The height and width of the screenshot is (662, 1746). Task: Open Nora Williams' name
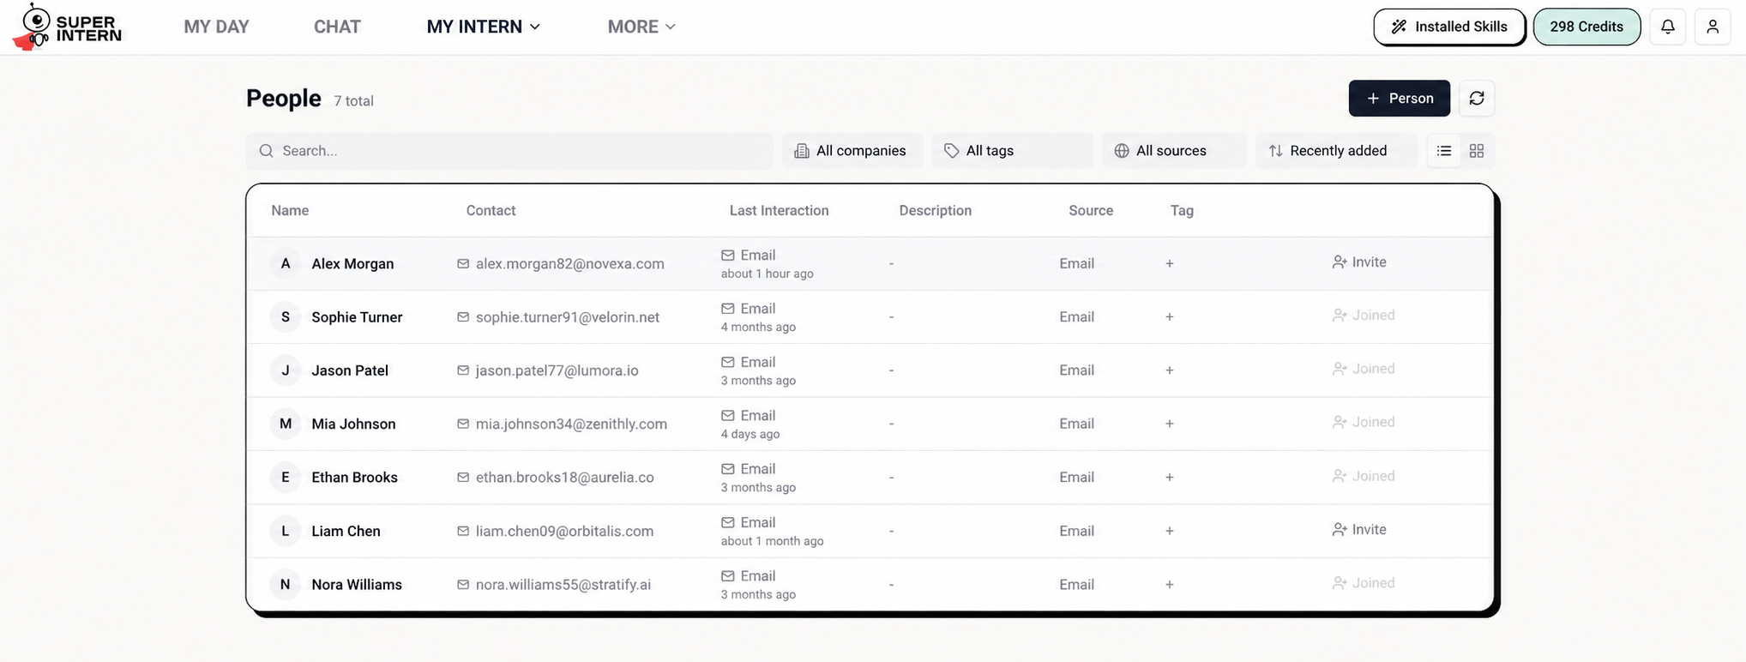coord(357,585)
